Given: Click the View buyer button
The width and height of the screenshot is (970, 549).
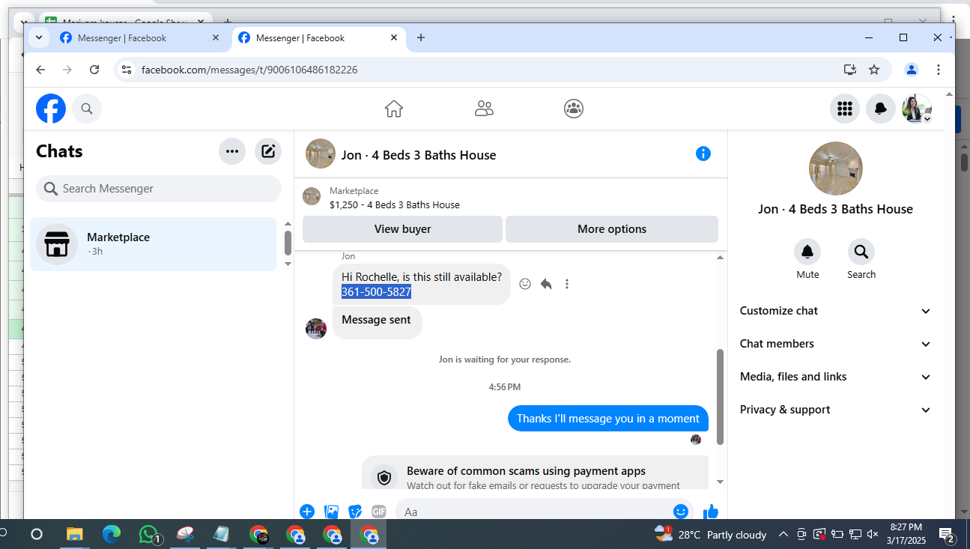Looking at the screenshot, I should coord(402,229).
